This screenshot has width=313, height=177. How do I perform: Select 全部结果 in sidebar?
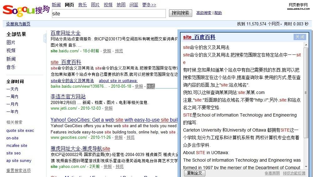pos(16,34)
